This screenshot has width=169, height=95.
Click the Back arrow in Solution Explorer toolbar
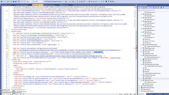point(139,8)
